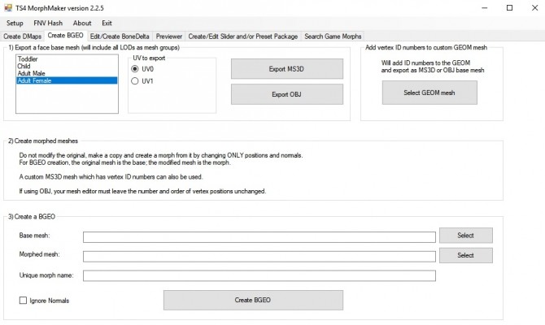Viewport: 545px width, 325px height.
Task: Open the Setup menu
Action: point(15,23)
